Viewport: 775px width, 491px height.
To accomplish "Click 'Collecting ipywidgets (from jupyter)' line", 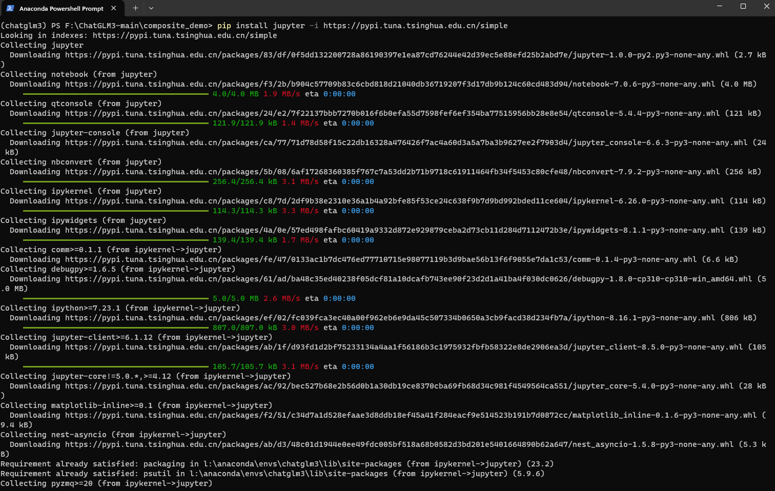I will coord(83,220).
